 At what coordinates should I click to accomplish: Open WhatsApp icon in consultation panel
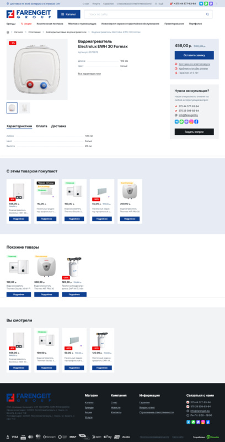[x=181, y=122]
